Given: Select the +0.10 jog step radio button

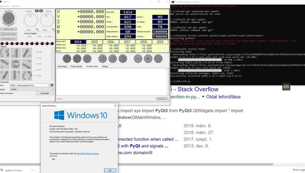Looking at the screenshot, I should pos(34,64).
